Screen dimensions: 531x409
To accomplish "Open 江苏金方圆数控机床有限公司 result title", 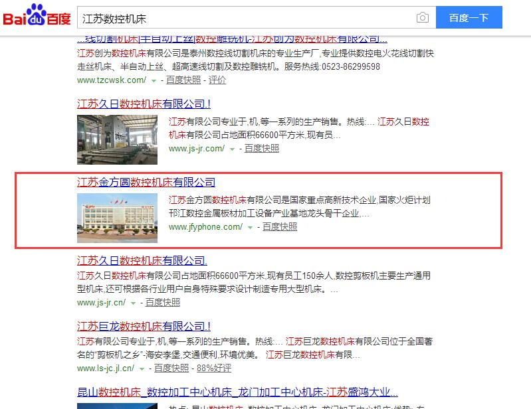I will [146, 182].
